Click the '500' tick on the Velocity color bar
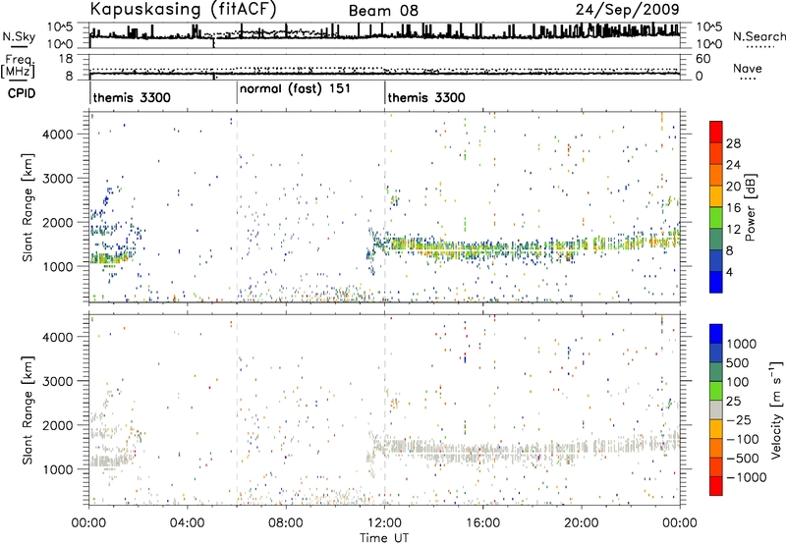 pos(738,362)
